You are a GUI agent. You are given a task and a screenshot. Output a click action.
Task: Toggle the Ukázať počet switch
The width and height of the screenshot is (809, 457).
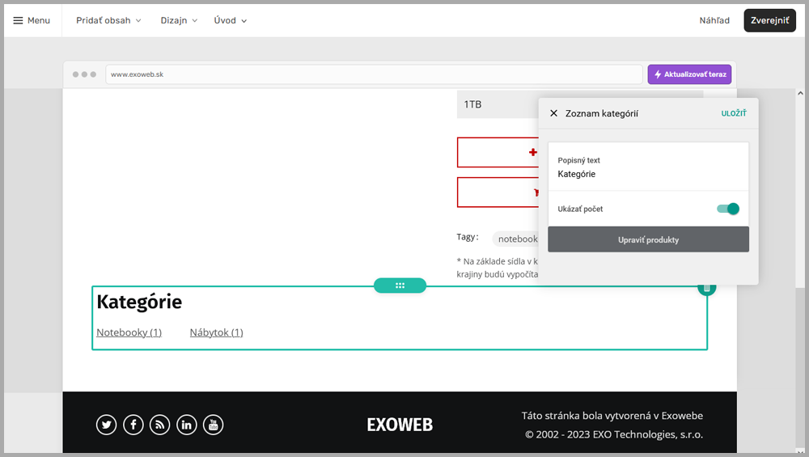(x=727, y=209)
